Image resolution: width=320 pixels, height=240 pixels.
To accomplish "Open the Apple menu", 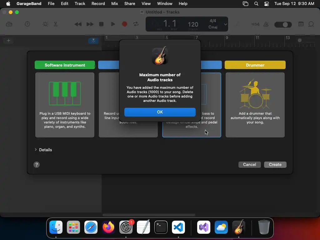I will point(8,3).
